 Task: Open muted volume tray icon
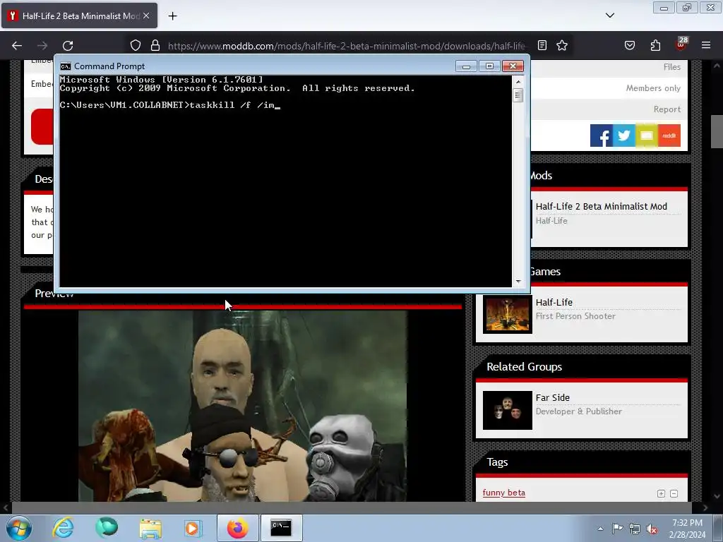(652, 529)
